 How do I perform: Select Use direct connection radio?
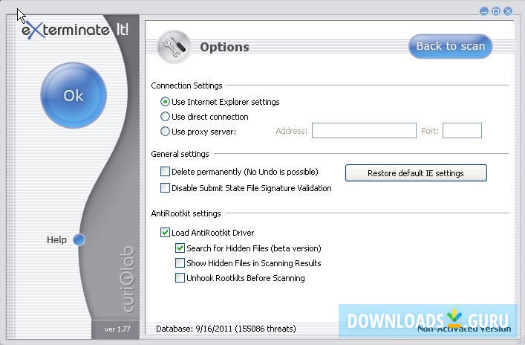click(165, 116)
